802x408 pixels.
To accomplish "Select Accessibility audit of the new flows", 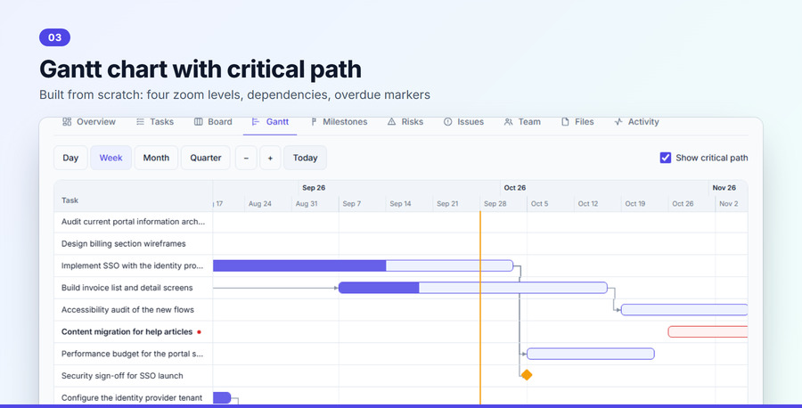I will (x=127, y=310).
